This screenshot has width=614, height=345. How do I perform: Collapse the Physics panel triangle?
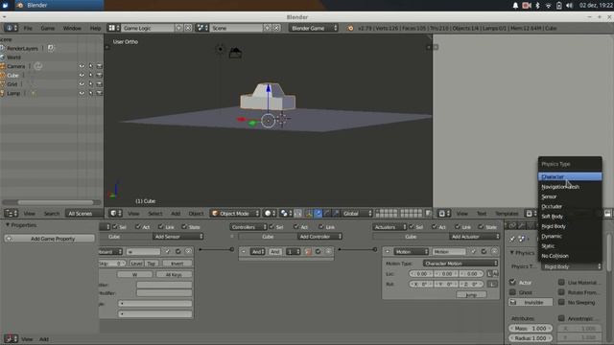(x=511, y=253)
